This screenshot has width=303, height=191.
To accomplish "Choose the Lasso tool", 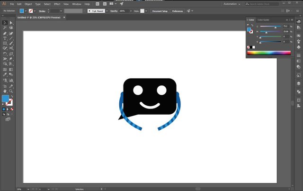I will tap(11, 28).
